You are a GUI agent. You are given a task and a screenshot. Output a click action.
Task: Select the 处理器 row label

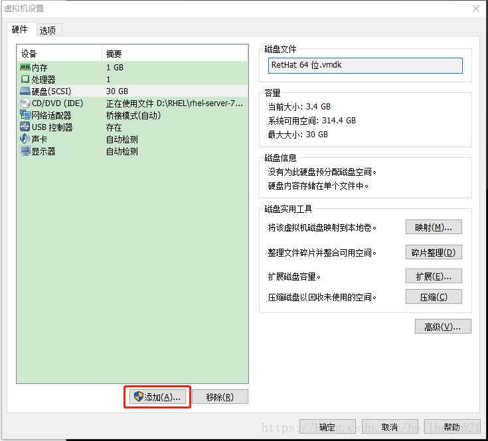coord(44,80)
